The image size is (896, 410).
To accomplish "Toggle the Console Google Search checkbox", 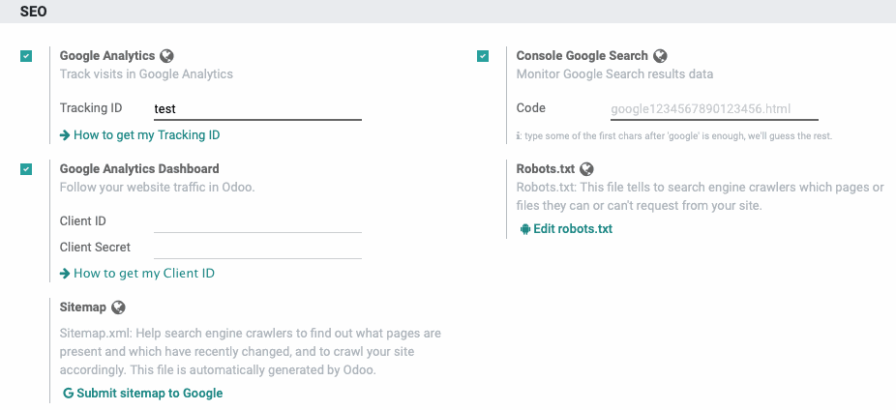I will (x=483, y=56).
